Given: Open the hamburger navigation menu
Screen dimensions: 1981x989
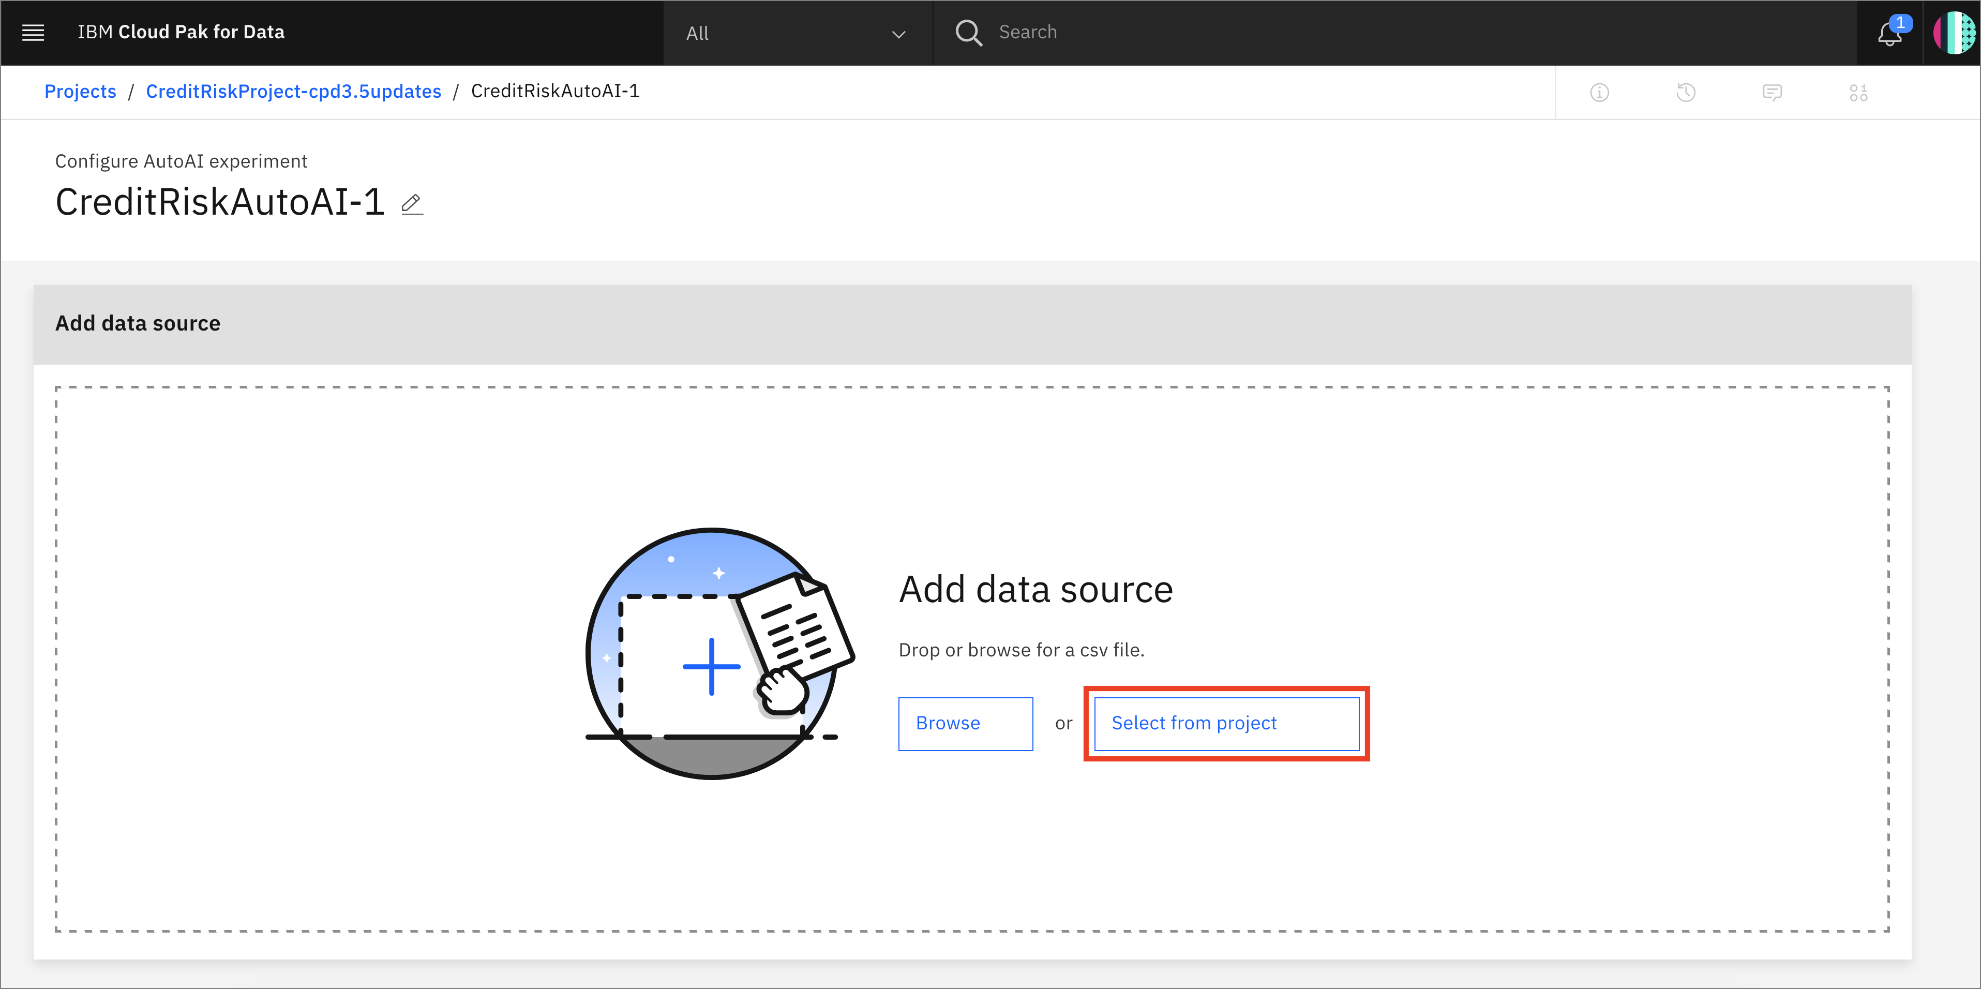Looking at the screenshot, I should [x=32, y=32].
